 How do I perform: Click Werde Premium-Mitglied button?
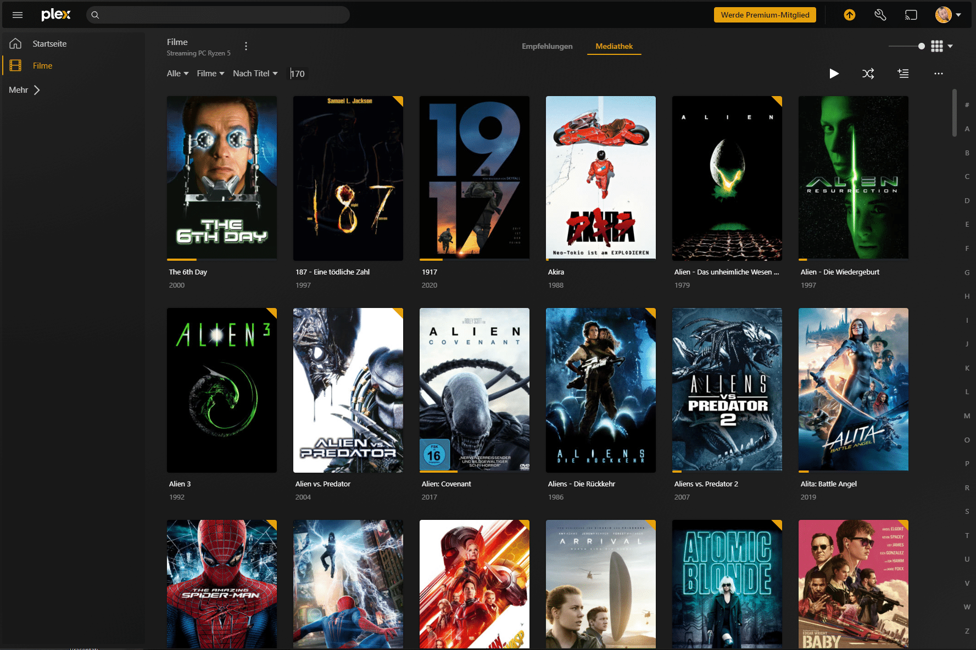[765, 15]
